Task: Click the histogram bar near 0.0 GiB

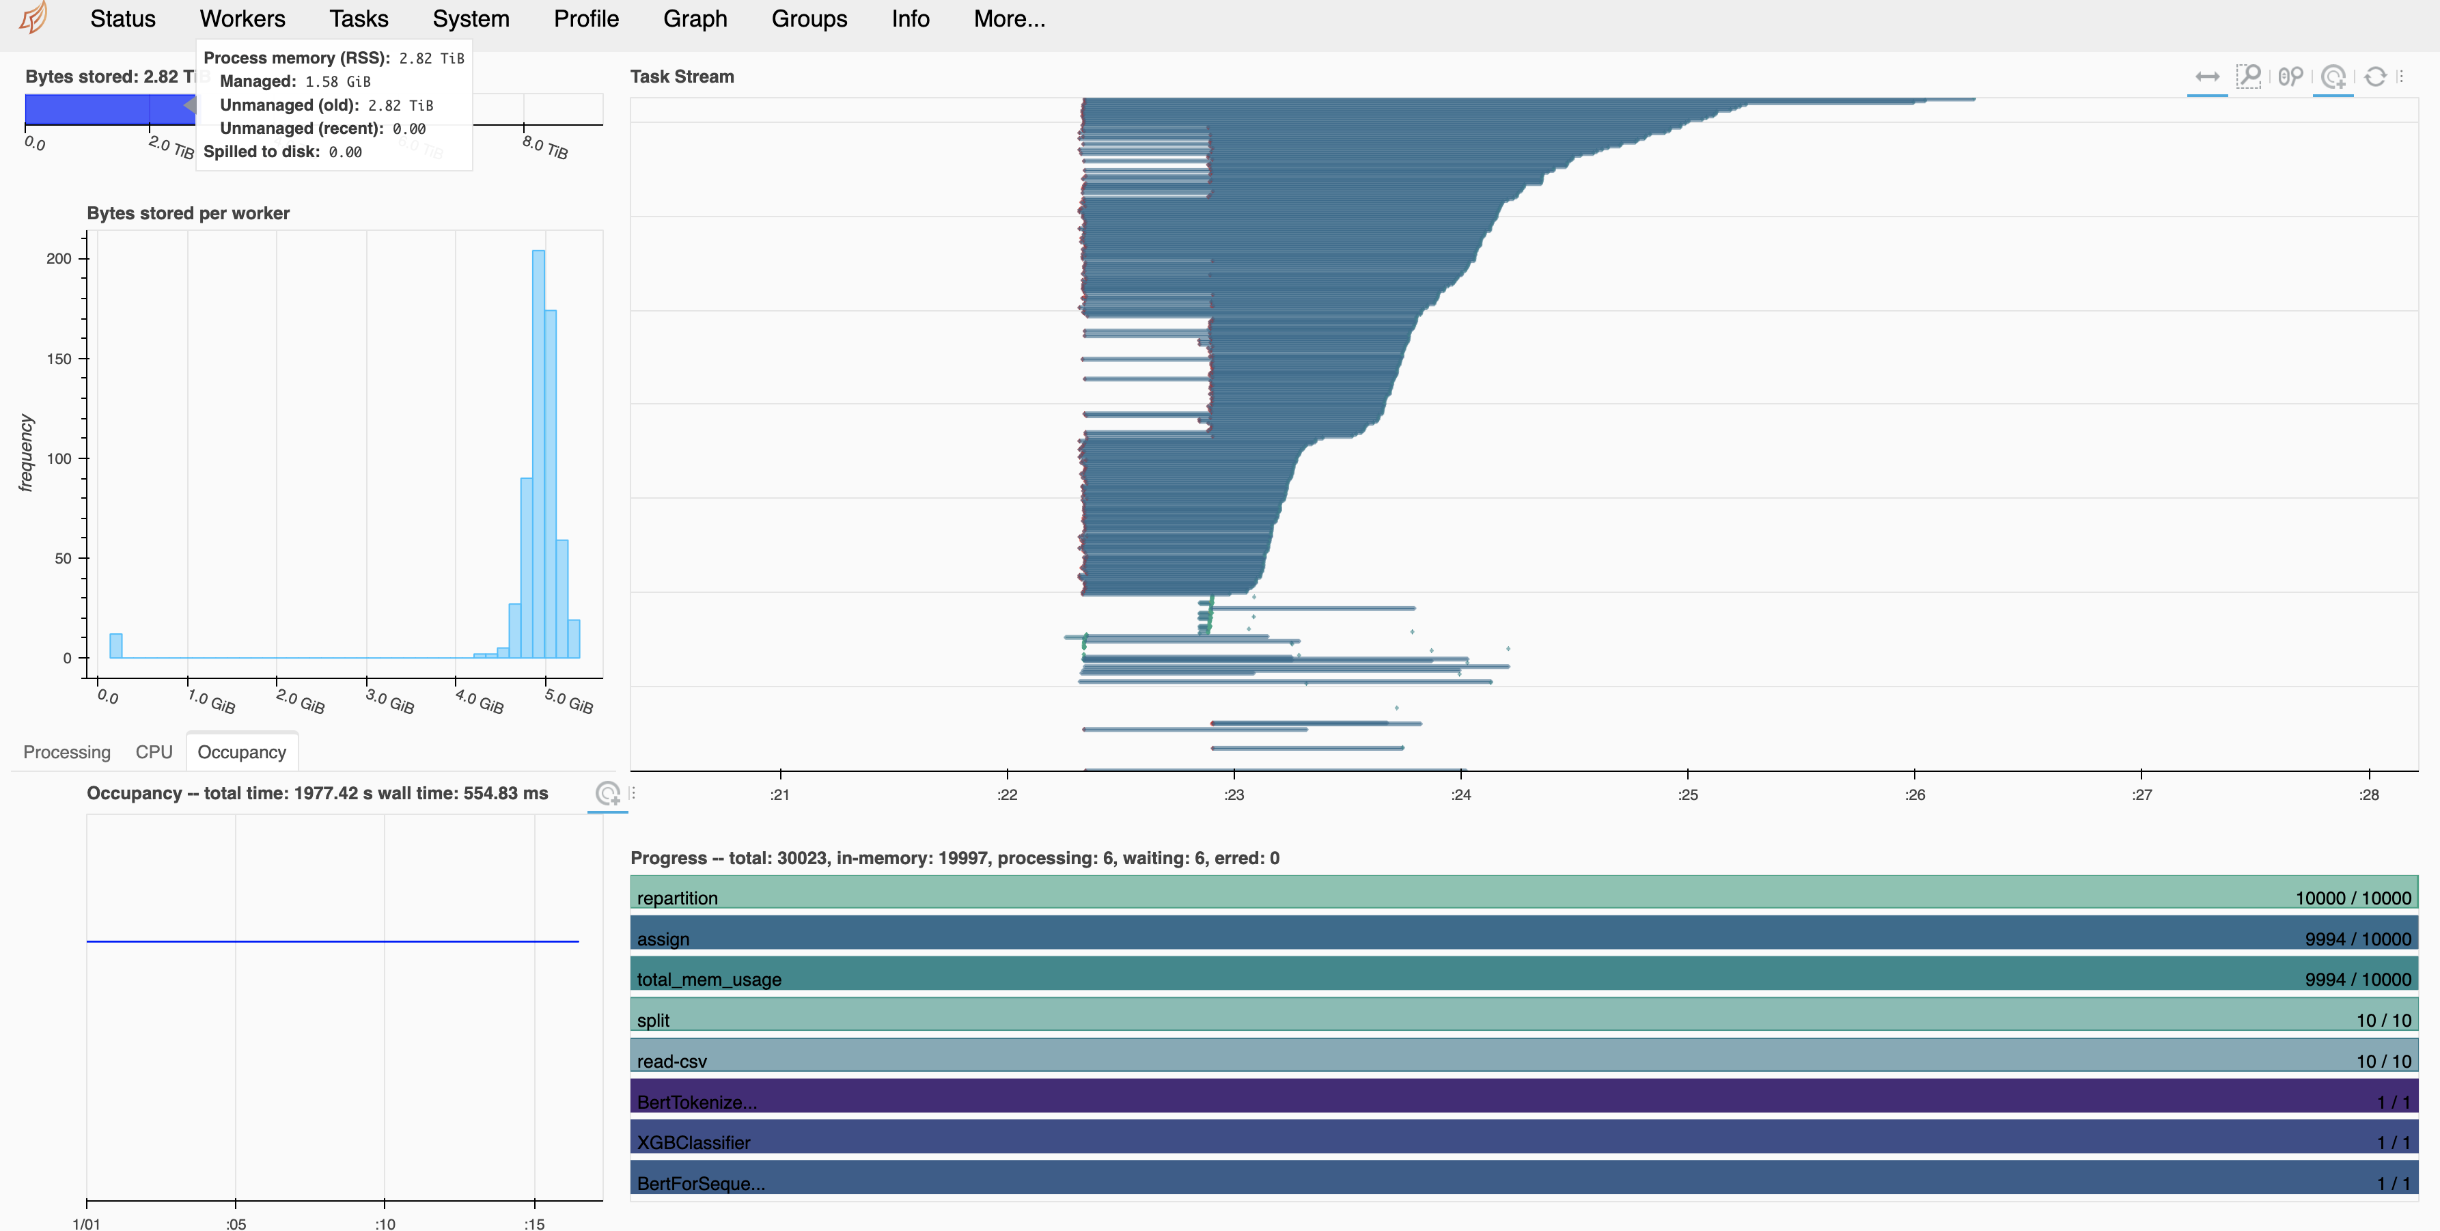Action: pos(115,646)
